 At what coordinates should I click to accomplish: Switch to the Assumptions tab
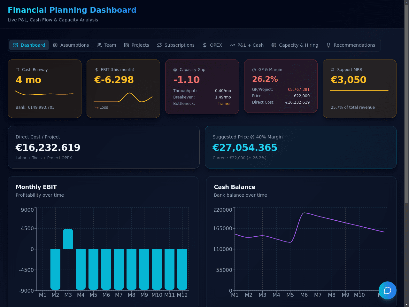click(x=71, y=45)
